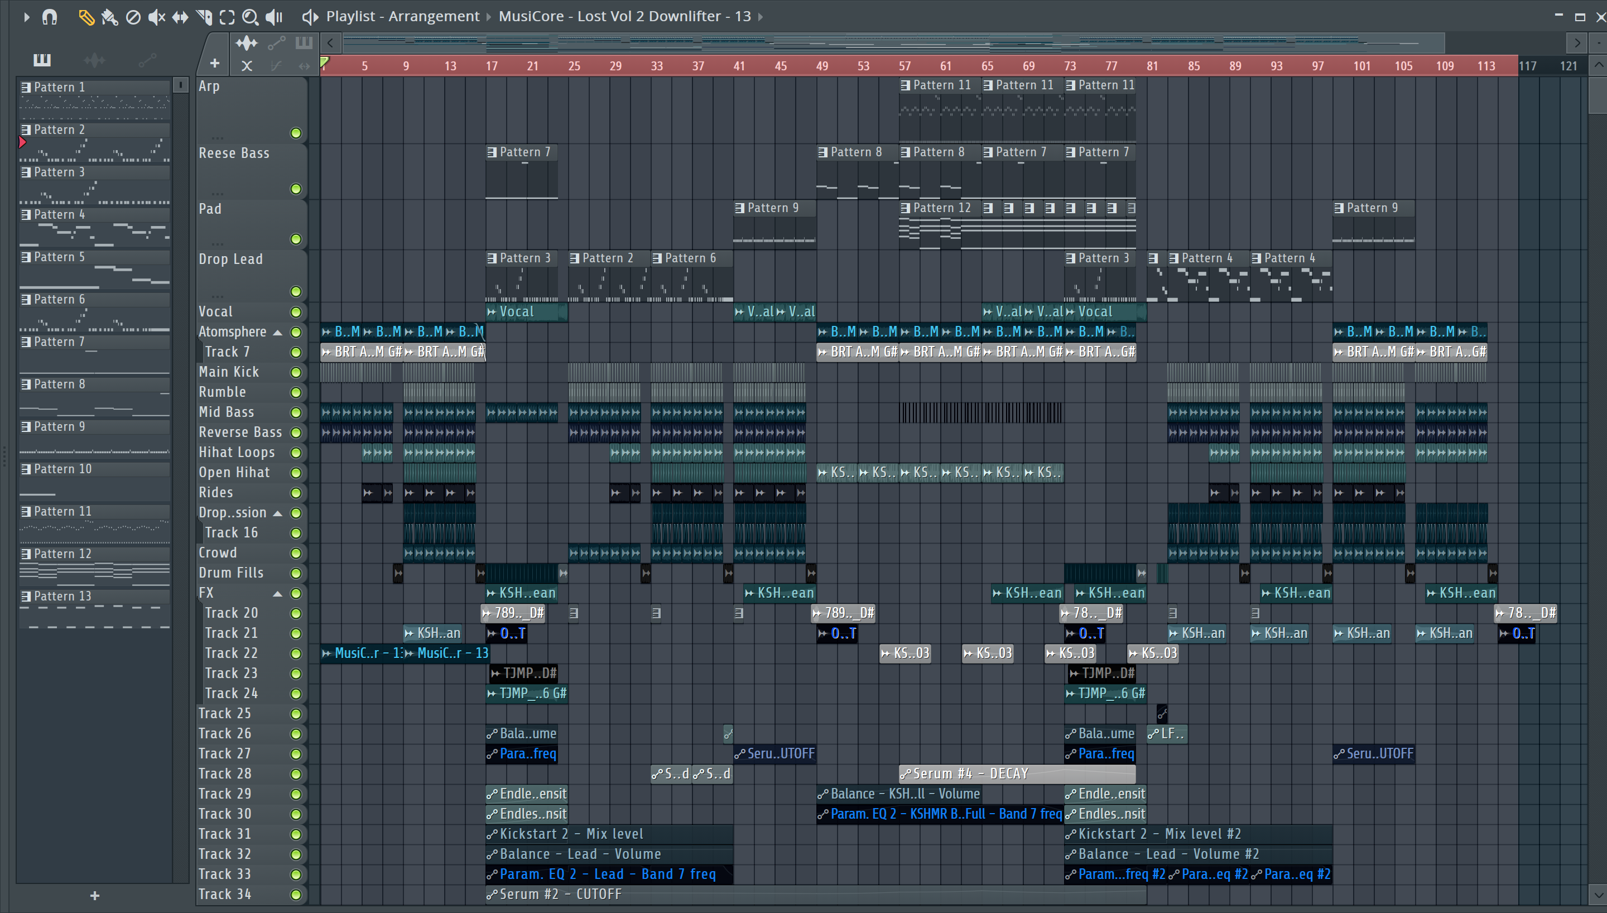
Task: Select the Paint brush tool
Action: [x=110, y=17]
